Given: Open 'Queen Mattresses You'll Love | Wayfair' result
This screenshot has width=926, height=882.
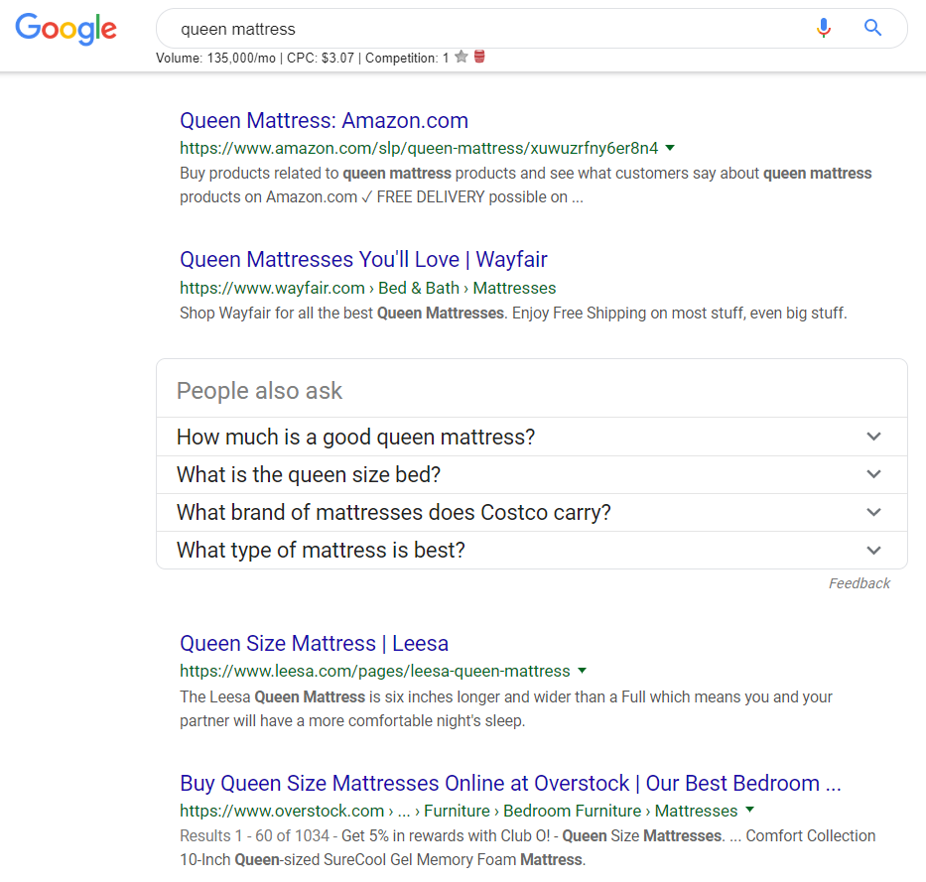Looking at the screenshot, I should (363, 259).
